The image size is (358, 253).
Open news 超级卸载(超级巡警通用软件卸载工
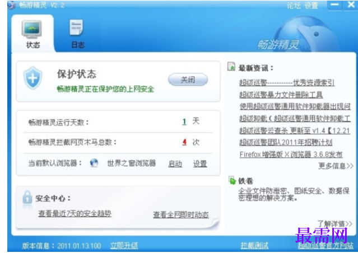295,119
